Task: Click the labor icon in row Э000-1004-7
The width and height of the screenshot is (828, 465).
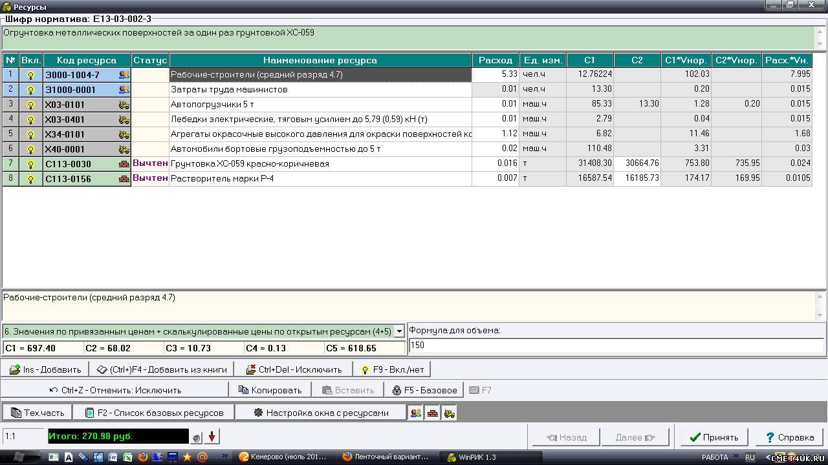Action: click(x=124, y=75)
